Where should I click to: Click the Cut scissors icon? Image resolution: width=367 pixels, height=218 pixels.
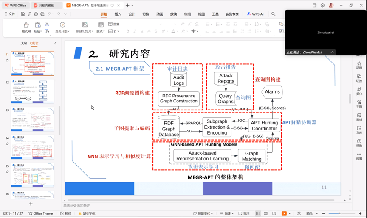click(47, 24)
